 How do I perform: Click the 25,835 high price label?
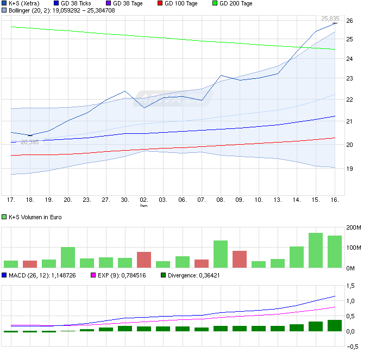coord(329,18)
